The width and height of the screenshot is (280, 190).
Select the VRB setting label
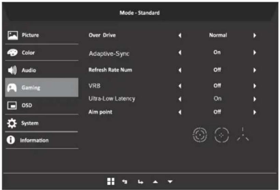[x=94, y=86]
